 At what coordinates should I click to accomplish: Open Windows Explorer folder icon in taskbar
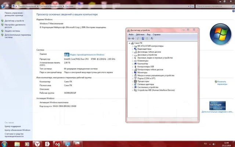pos(17,144)
